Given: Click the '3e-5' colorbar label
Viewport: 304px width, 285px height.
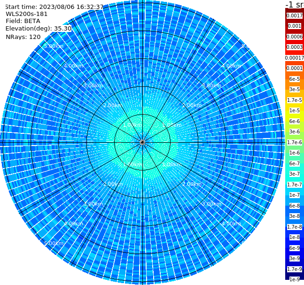Looking at the screenshot, I should 295,89.
